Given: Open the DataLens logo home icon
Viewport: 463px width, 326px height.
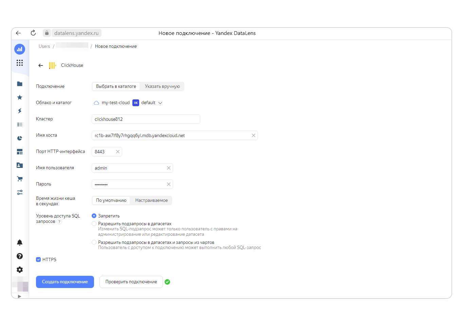Looking at the screenshot, I should click(20, 49).
